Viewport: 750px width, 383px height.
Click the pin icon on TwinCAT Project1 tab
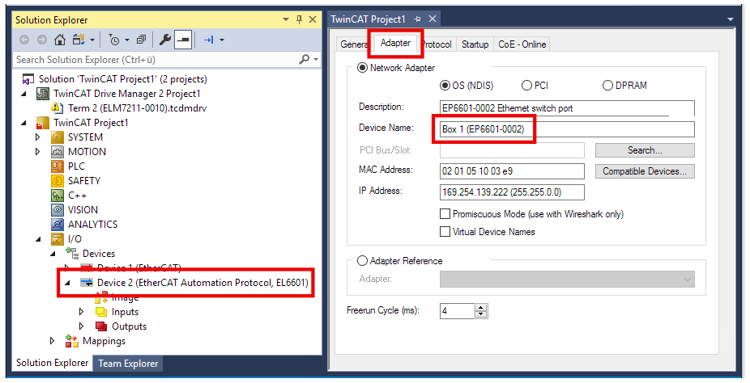[x=418, y=19]
